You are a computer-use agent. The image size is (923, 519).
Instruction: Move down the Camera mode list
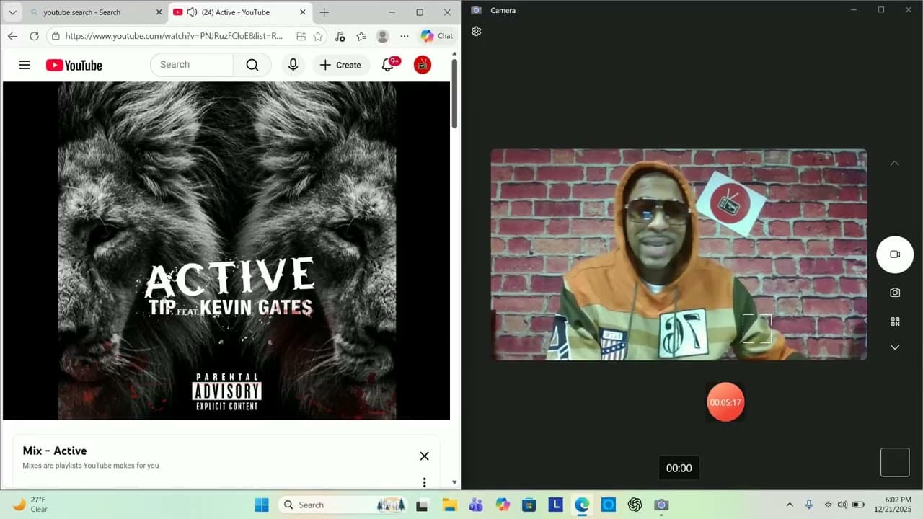point(895,347)
